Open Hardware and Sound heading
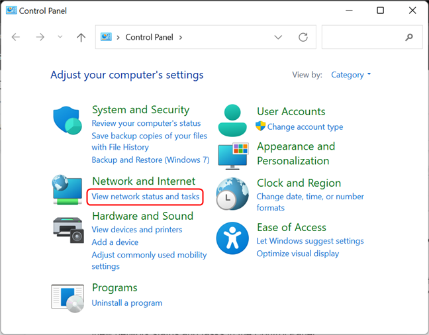Screen dimensions: 429x335 coord(142,216)
